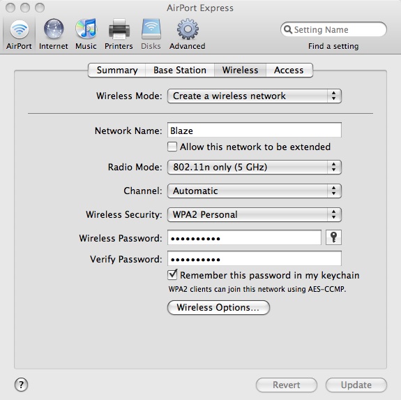
Task: Open the Radio Mode dropdown
Action: tap(255, 167)
